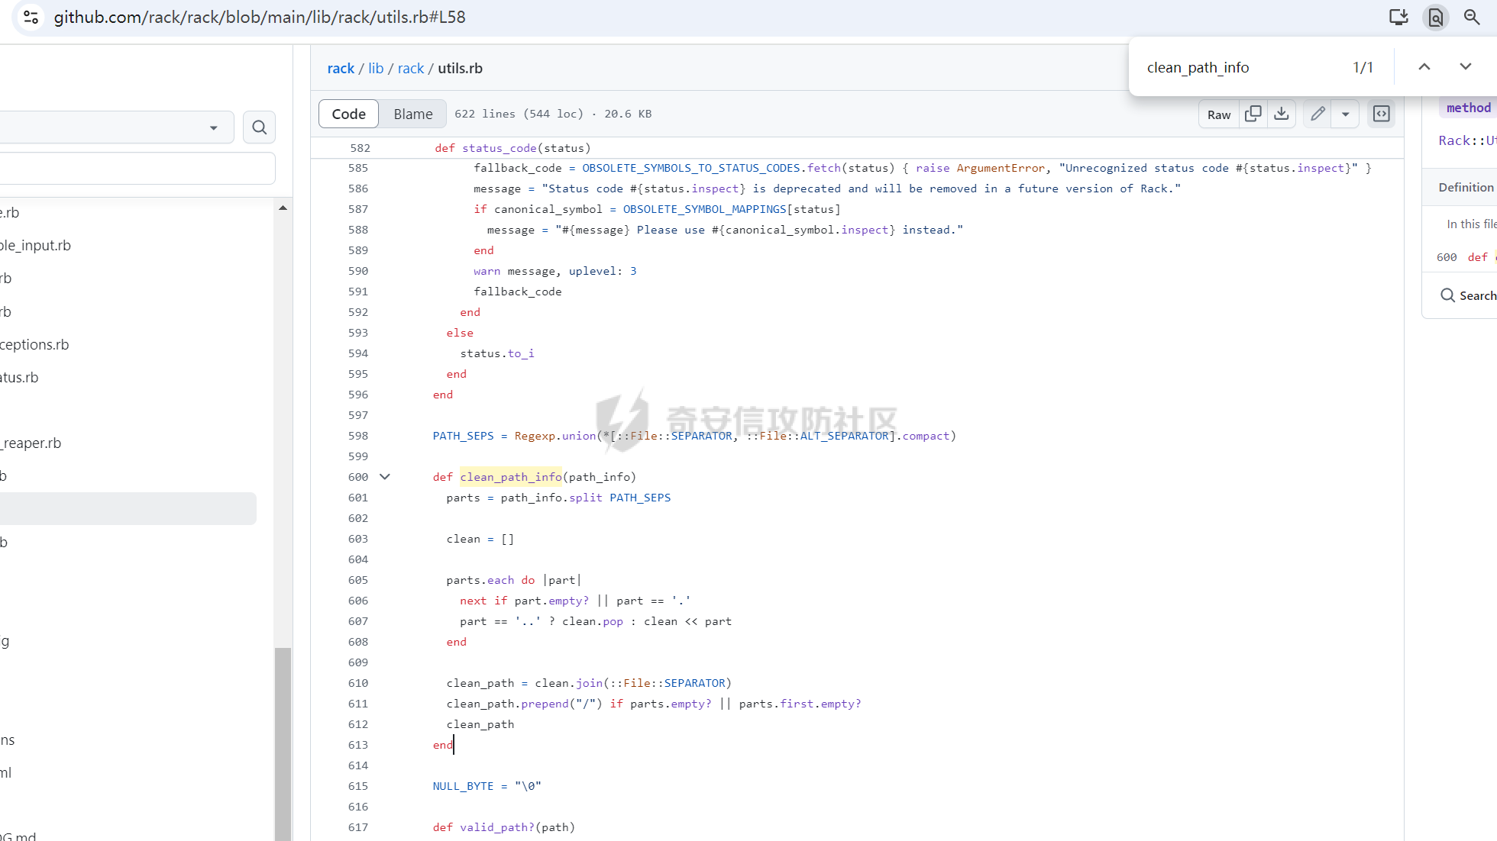Click the method badge in symbols panel
The width and height of the screenshot is (1497, 841).
(1468, 108)
